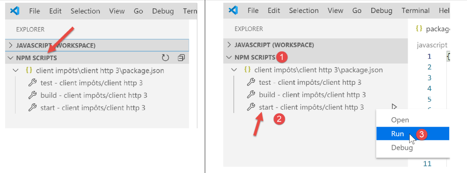Click the VS Code logo in the left window
Screen dimensions: 467x173
point(15,11)
